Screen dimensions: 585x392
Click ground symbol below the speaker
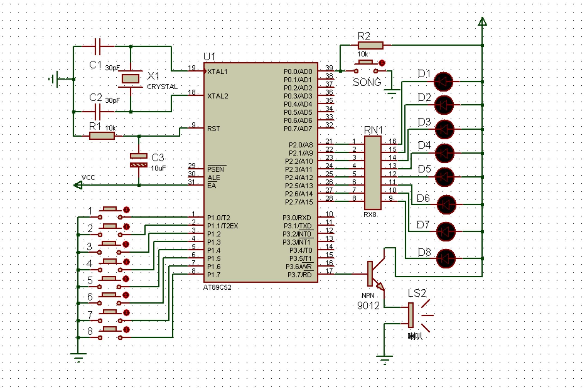[x=384, y=360]
